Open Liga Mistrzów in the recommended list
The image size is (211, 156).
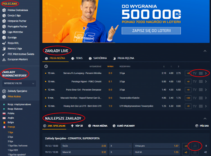coord(15,32)
